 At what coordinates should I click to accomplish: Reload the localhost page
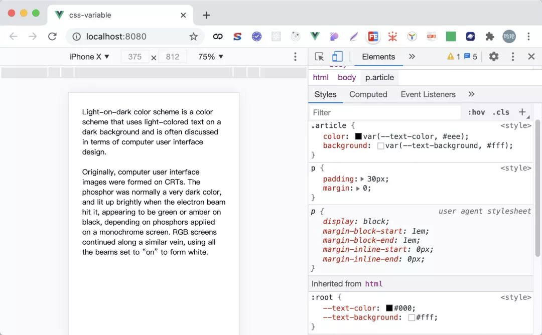pos(52,36)
